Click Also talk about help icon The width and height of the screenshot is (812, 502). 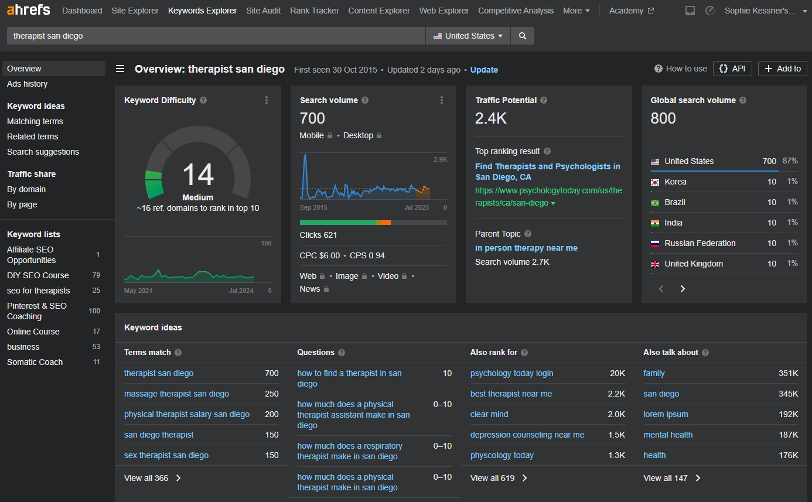click(705, 353)
